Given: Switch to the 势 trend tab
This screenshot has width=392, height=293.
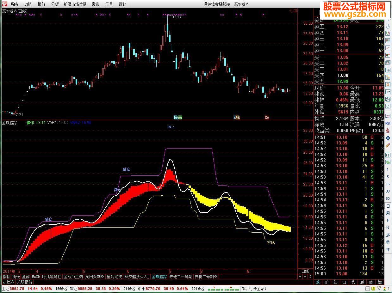Looking at the screenshot, I should point(353,282).
